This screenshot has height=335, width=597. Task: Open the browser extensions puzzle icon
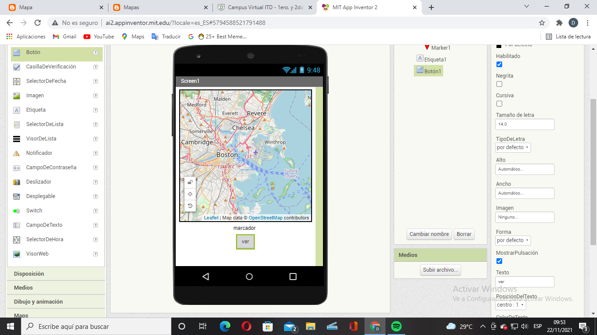click(x=559, y=23)
